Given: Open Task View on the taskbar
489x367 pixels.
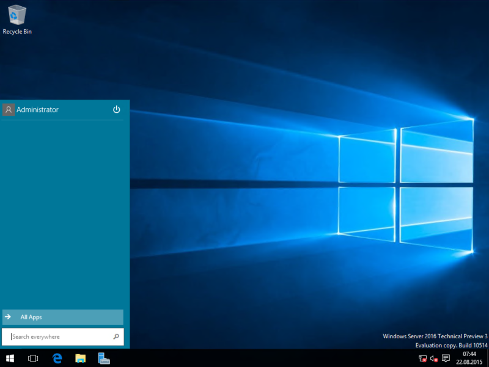Looking at the screenshot, I should 32,358.
